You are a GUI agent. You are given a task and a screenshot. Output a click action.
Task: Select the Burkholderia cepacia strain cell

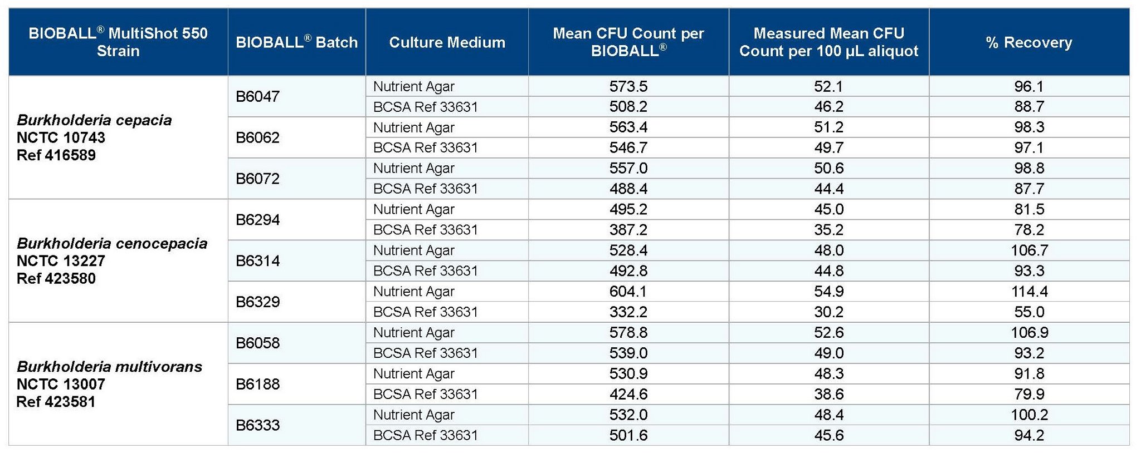[95, 137]
